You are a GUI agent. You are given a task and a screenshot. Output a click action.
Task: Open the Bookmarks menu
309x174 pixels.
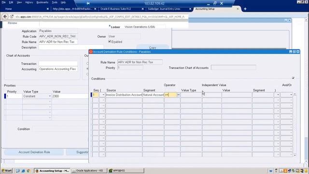coord(42,2)
